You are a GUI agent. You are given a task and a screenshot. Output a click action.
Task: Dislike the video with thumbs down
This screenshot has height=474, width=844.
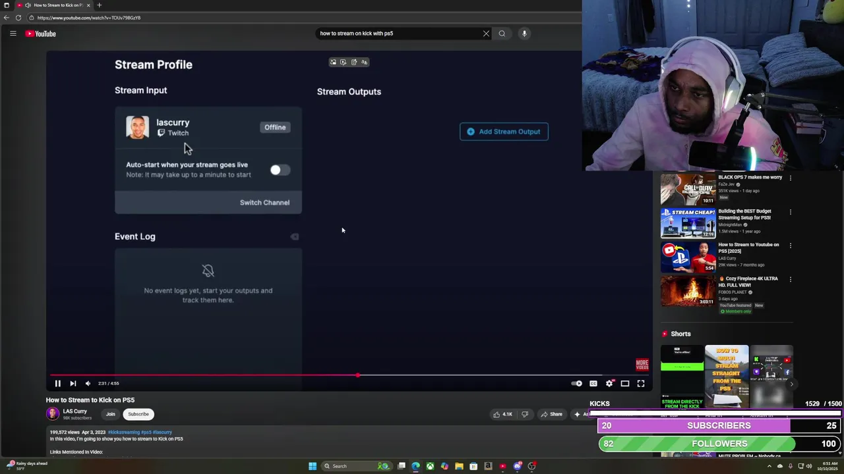click(x=525, y=414)
